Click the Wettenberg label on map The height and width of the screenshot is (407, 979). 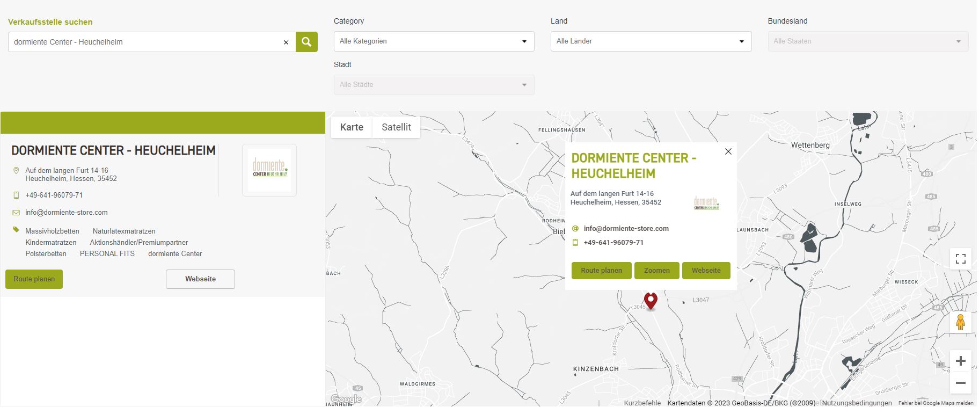point(810,146)
